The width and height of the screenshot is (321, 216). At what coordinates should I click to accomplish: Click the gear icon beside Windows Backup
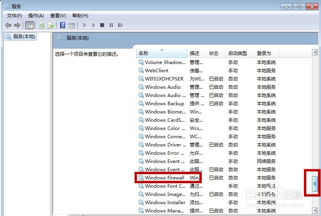[141, 104]
